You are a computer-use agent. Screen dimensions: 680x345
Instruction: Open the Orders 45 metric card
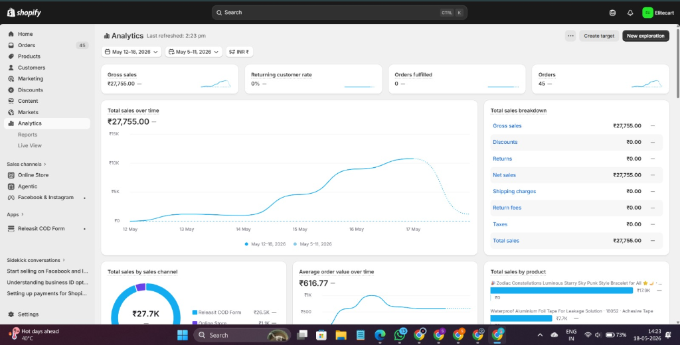click(x=600, y=79)
